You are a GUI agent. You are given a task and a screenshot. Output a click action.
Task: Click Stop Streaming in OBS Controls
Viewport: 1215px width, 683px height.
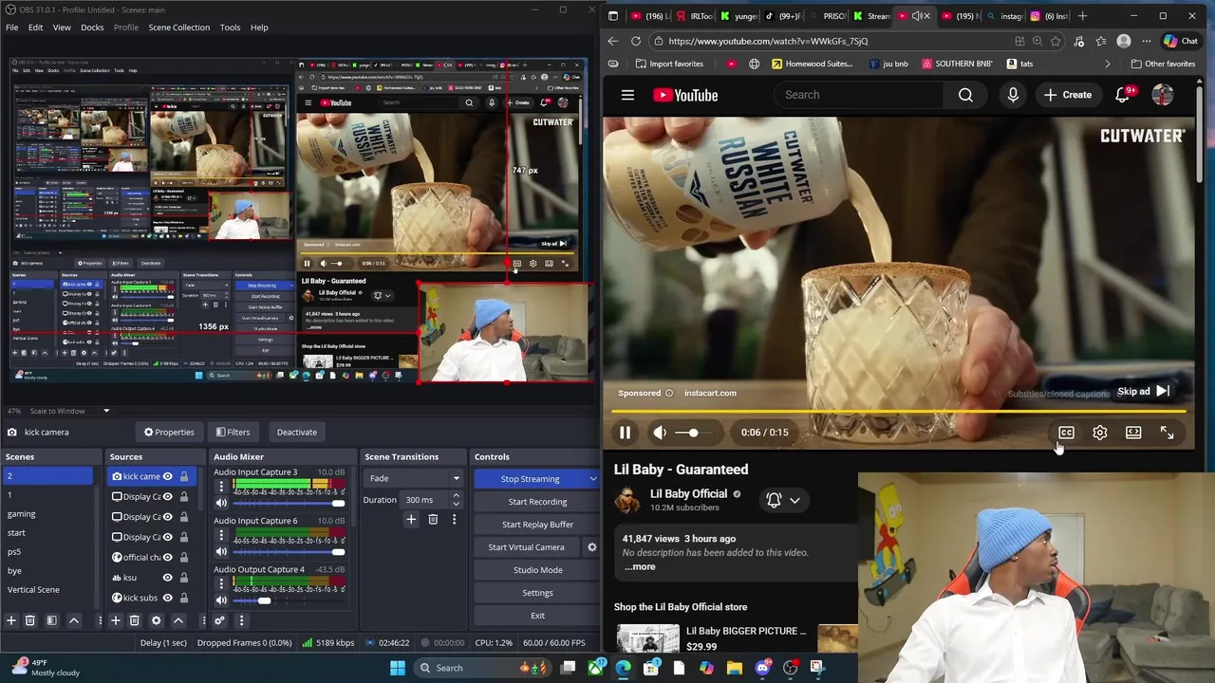click(530, 479)
